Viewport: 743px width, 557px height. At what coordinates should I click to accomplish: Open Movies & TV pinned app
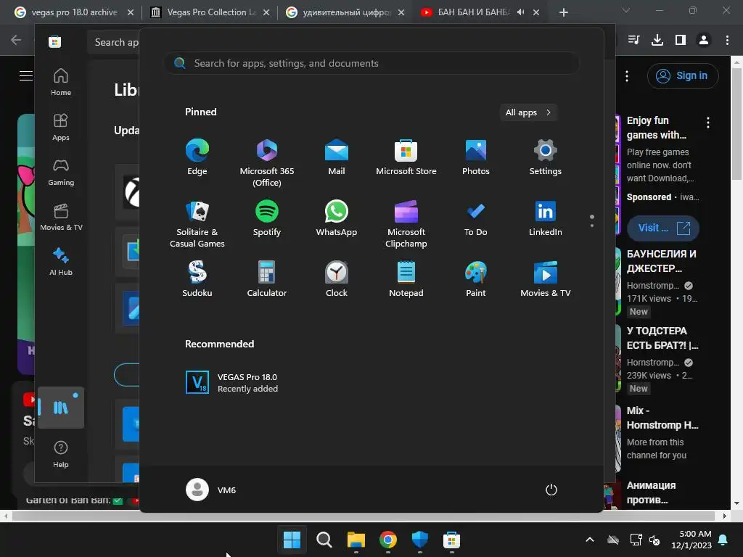tap(546, 279)
